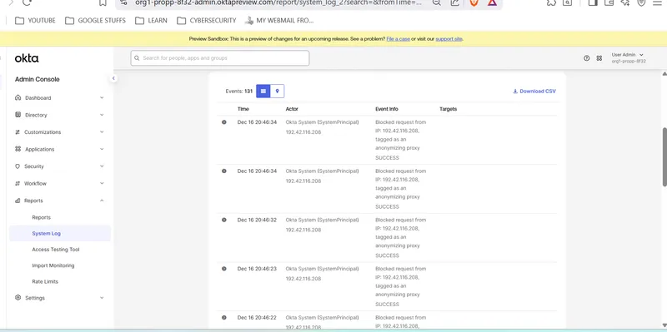
Task: Click the Time column header
Action: [243, 109]
